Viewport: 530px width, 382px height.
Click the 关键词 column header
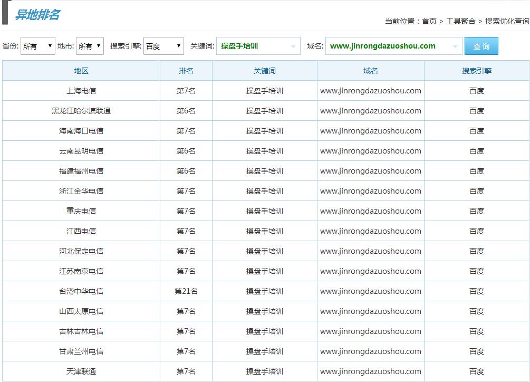click(x=265, y=71)
